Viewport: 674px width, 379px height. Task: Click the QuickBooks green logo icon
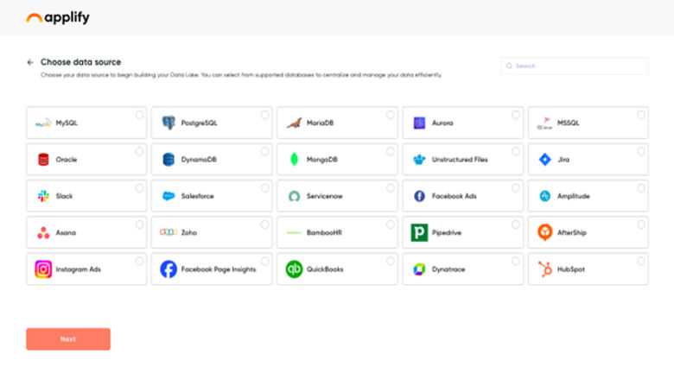pyautogui.click(x=294, y=269)
